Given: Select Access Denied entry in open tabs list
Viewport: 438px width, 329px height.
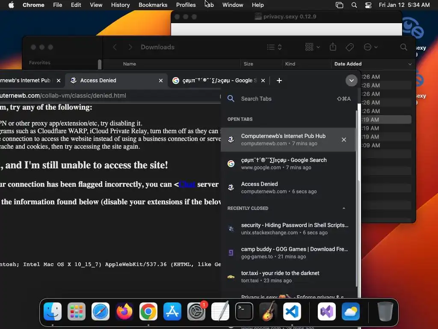Looking at the screenshot, I should point(288,188).
